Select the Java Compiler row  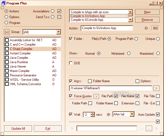32,58
